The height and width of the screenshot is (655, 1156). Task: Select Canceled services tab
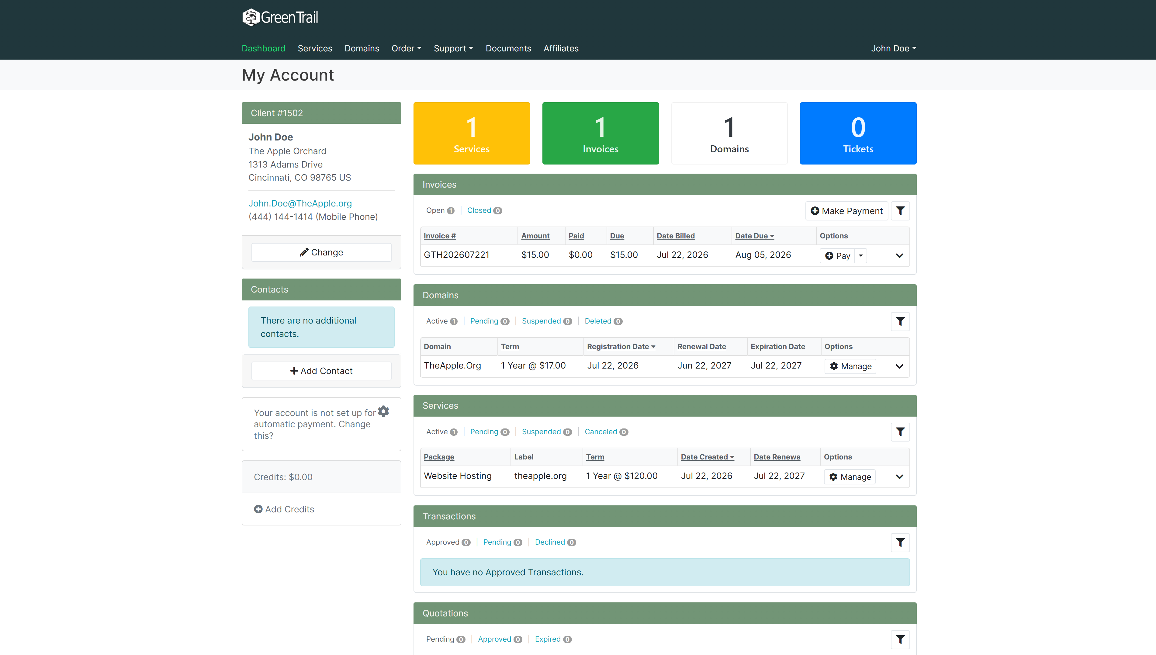pyautogui.click(x=606, y=432)
